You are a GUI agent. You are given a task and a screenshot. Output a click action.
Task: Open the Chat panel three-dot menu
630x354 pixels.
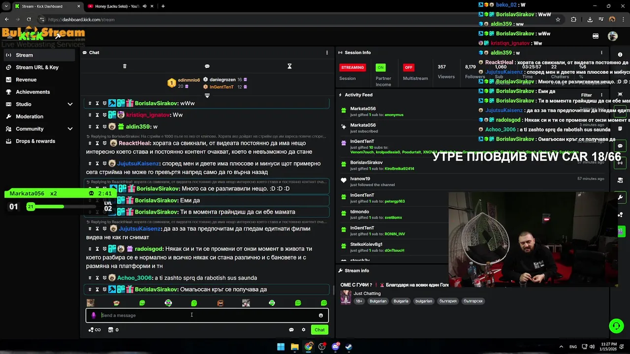click(327, 53)
